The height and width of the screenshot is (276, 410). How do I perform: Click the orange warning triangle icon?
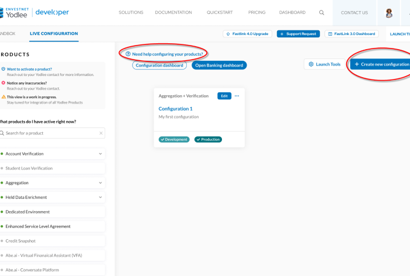[4, 96]
